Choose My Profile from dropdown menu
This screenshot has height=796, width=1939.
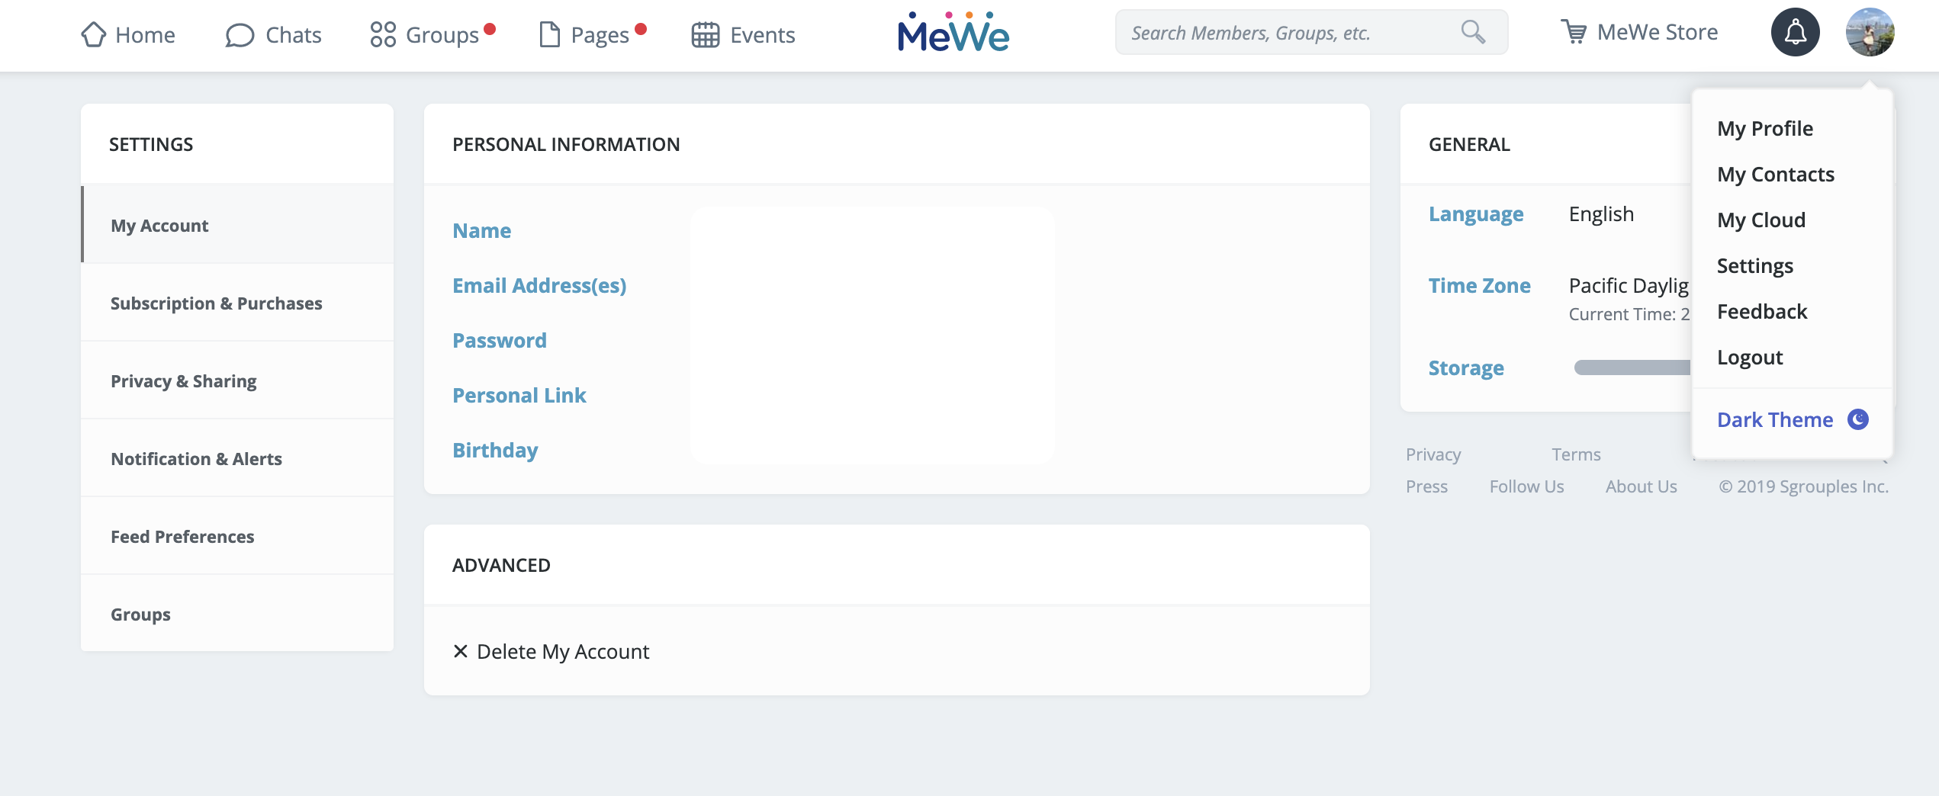(1765, 128)
